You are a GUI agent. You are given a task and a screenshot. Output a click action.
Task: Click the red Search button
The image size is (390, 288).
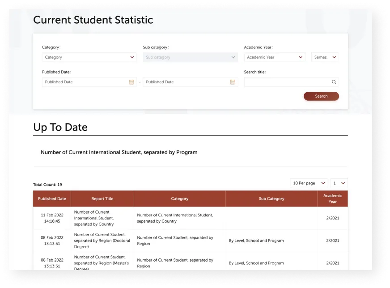pos(321,96)
